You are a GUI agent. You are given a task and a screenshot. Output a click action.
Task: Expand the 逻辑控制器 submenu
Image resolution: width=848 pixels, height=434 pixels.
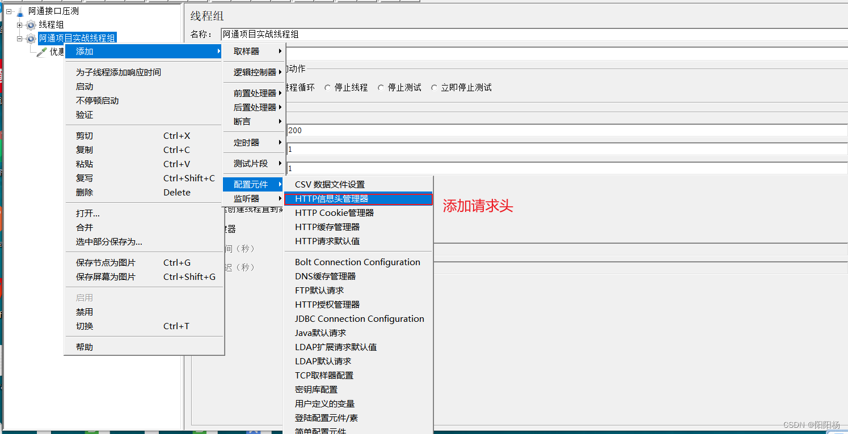tap(254, 73)
